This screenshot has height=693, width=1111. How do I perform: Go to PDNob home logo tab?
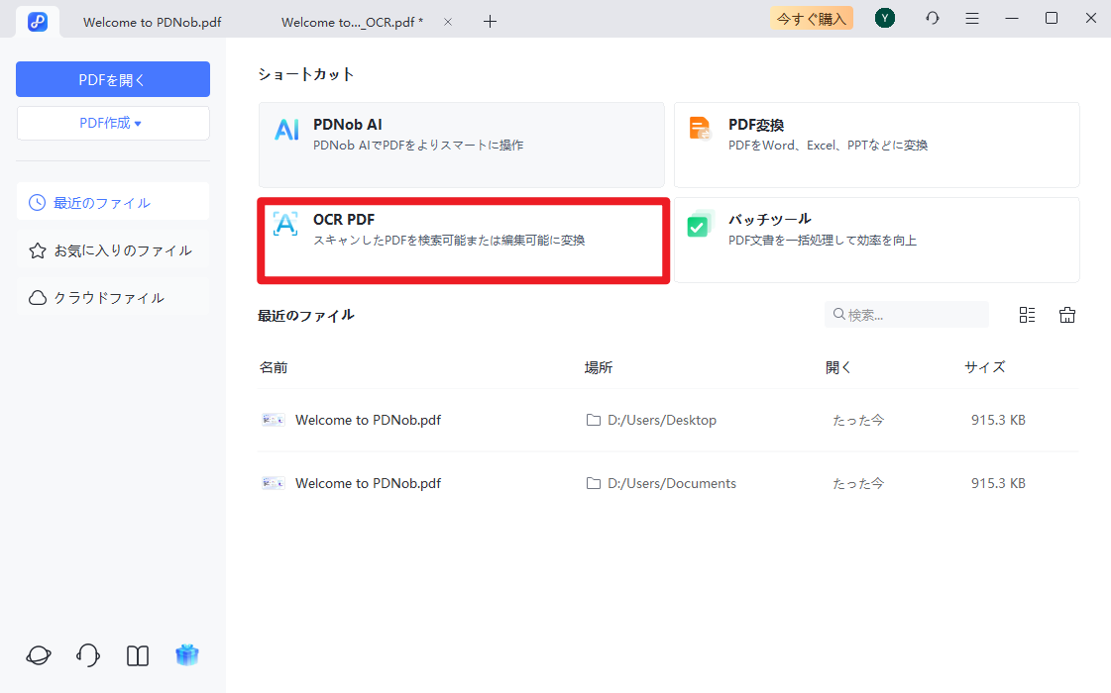[38, 21]
